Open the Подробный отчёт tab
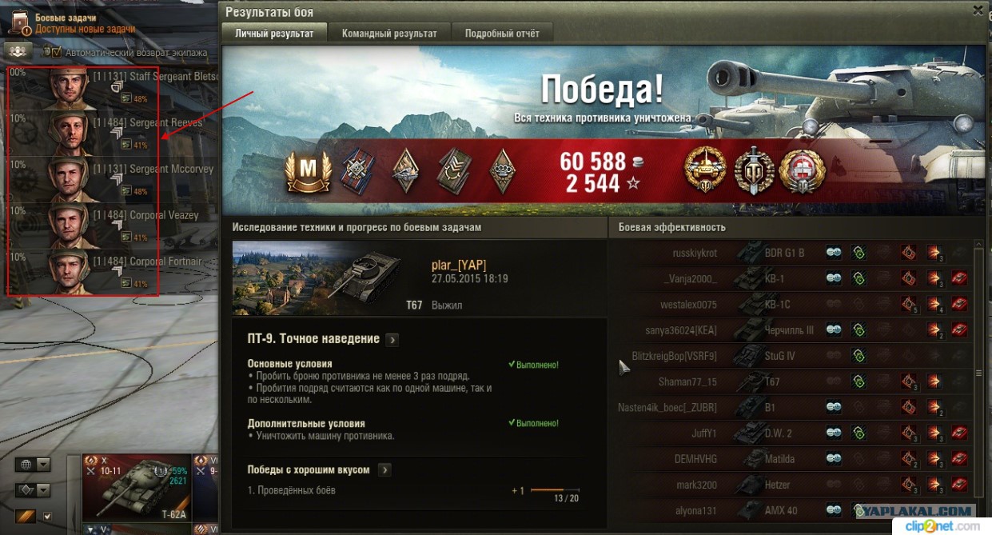The width and height of the screenshot is (992, 535). coord(502,34)
